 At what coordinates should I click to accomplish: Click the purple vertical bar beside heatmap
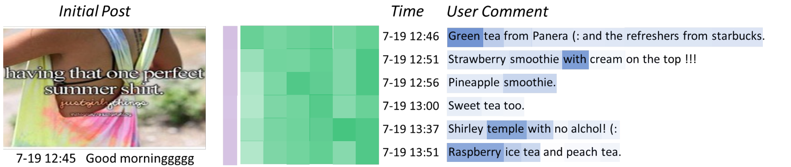(230, 95)
